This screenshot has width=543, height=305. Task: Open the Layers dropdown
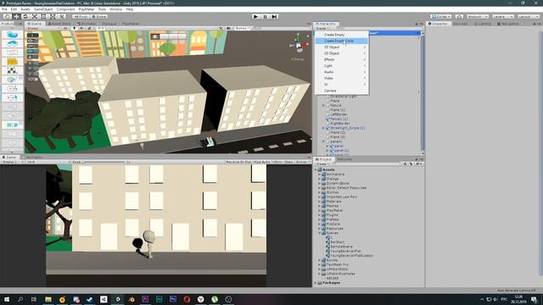(503, 17)
